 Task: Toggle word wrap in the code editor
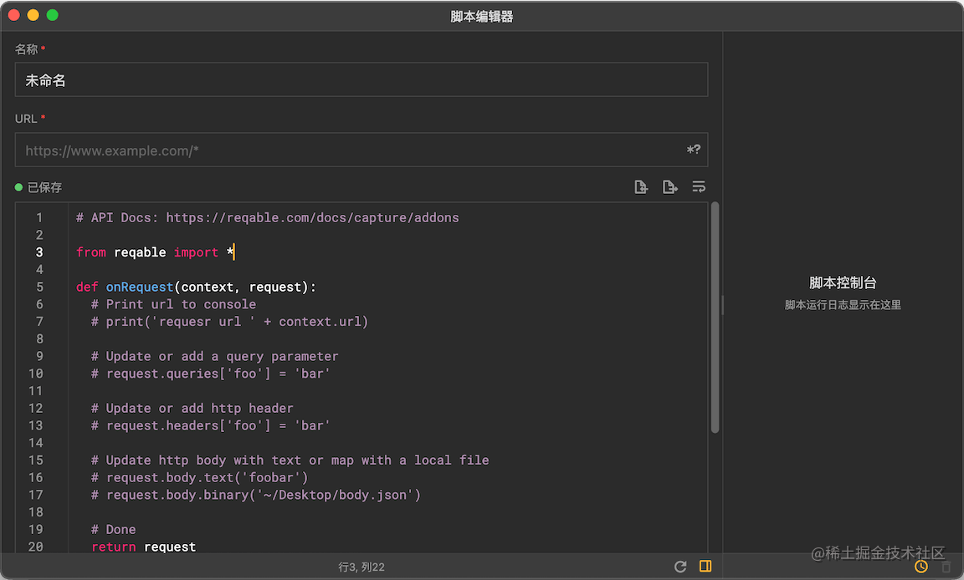click(699, 186)
